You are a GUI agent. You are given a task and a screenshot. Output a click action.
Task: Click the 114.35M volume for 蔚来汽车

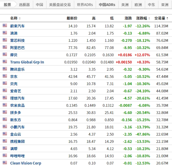tap(161, 26)
